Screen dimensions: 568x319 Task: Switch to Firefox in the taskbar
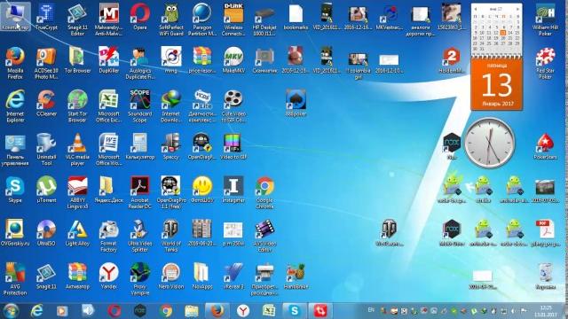[217, 311]
